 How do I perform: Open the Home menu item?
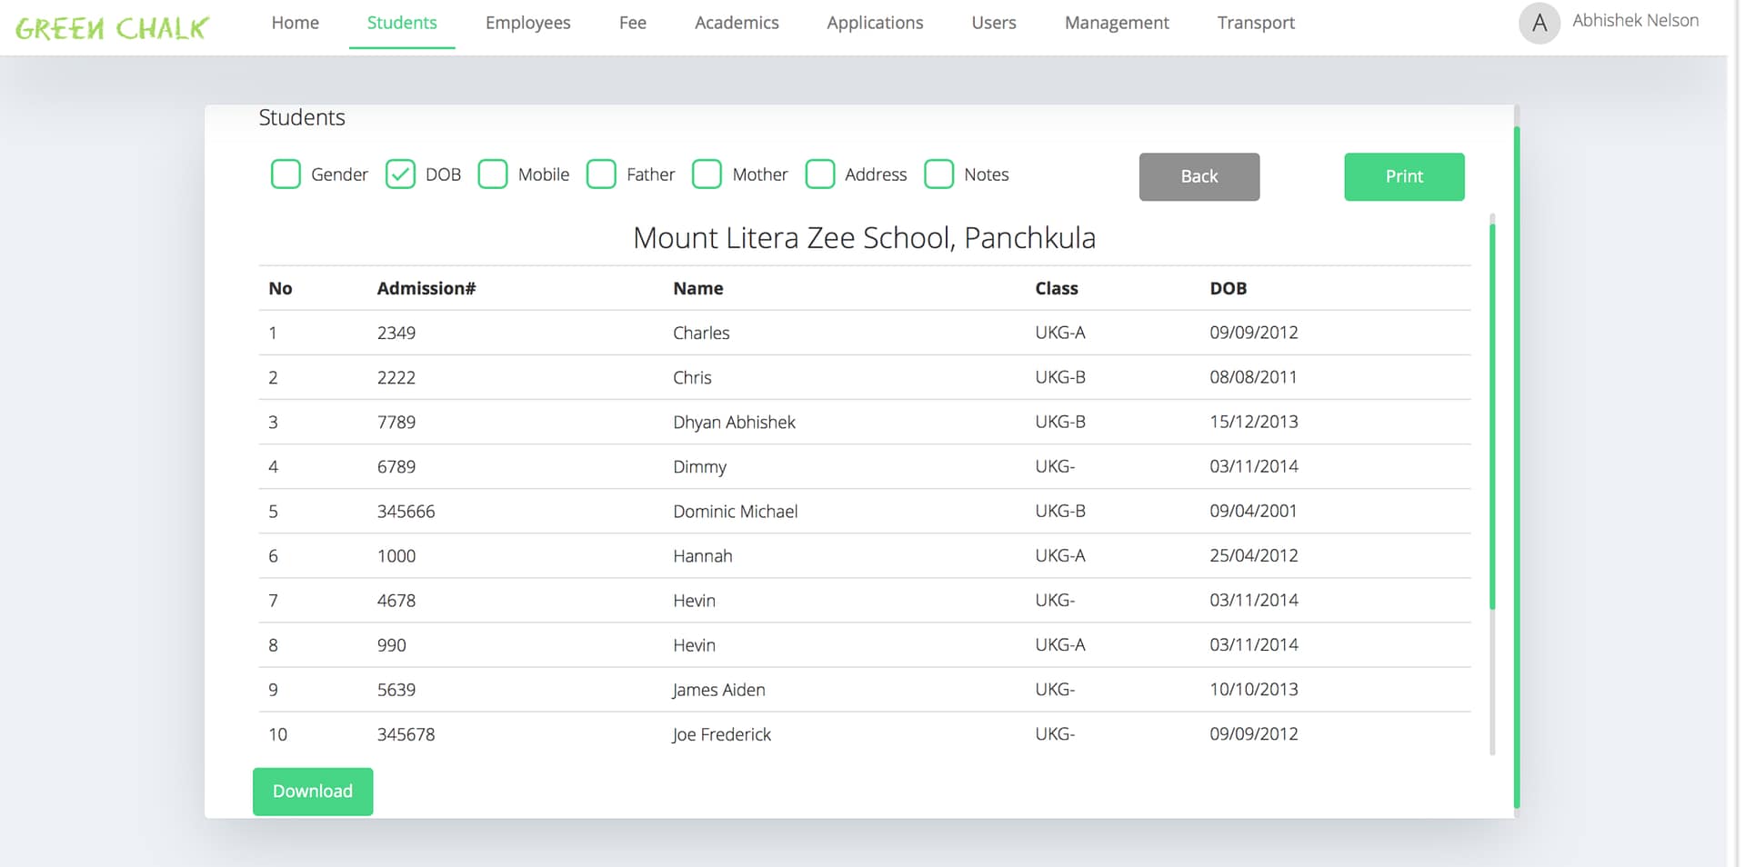click(x=295, y=23)
